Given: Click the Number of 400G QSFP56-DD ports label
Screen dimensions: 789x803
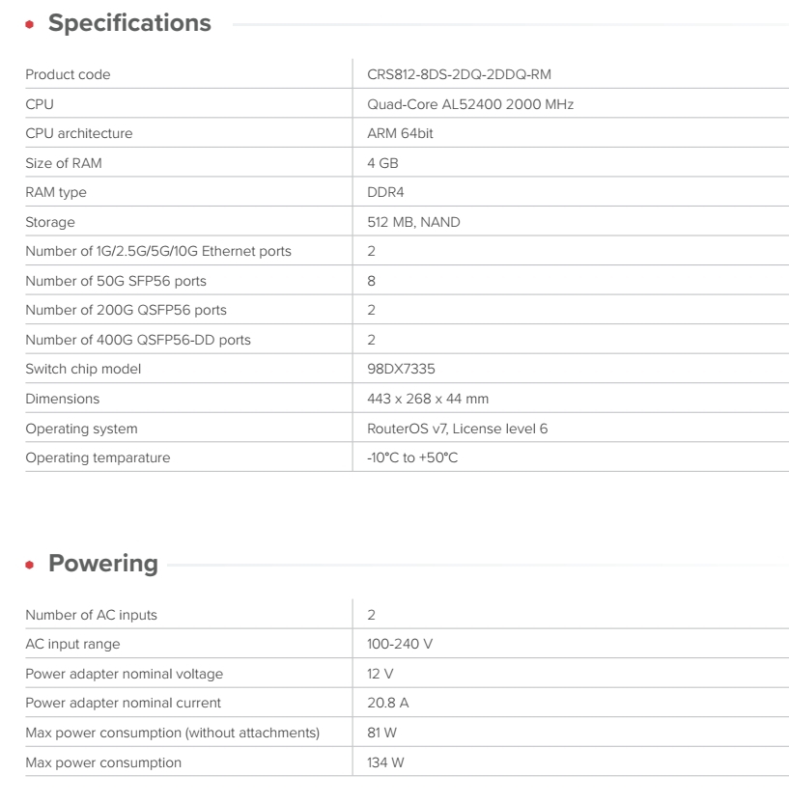Looking at the screenshot, I should (x=138, y=340).
